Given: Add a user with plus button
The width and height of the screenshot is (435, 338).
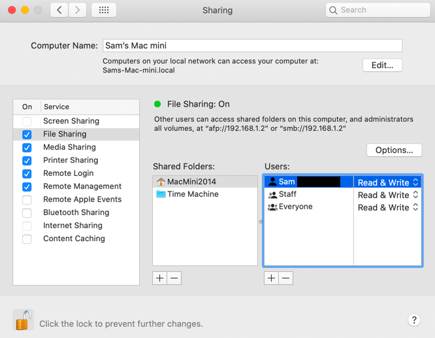Looking at the screenshot, I should coord(271,278).
